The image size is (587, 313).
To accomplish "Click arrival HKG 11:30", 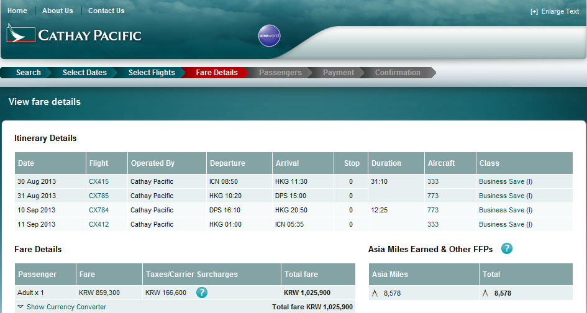I will [x=291, y=181].
